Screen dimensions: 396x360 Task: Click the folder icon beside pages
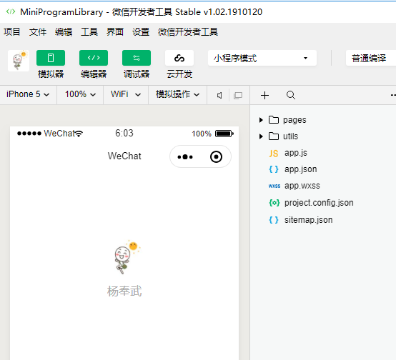tap(274, 120)
